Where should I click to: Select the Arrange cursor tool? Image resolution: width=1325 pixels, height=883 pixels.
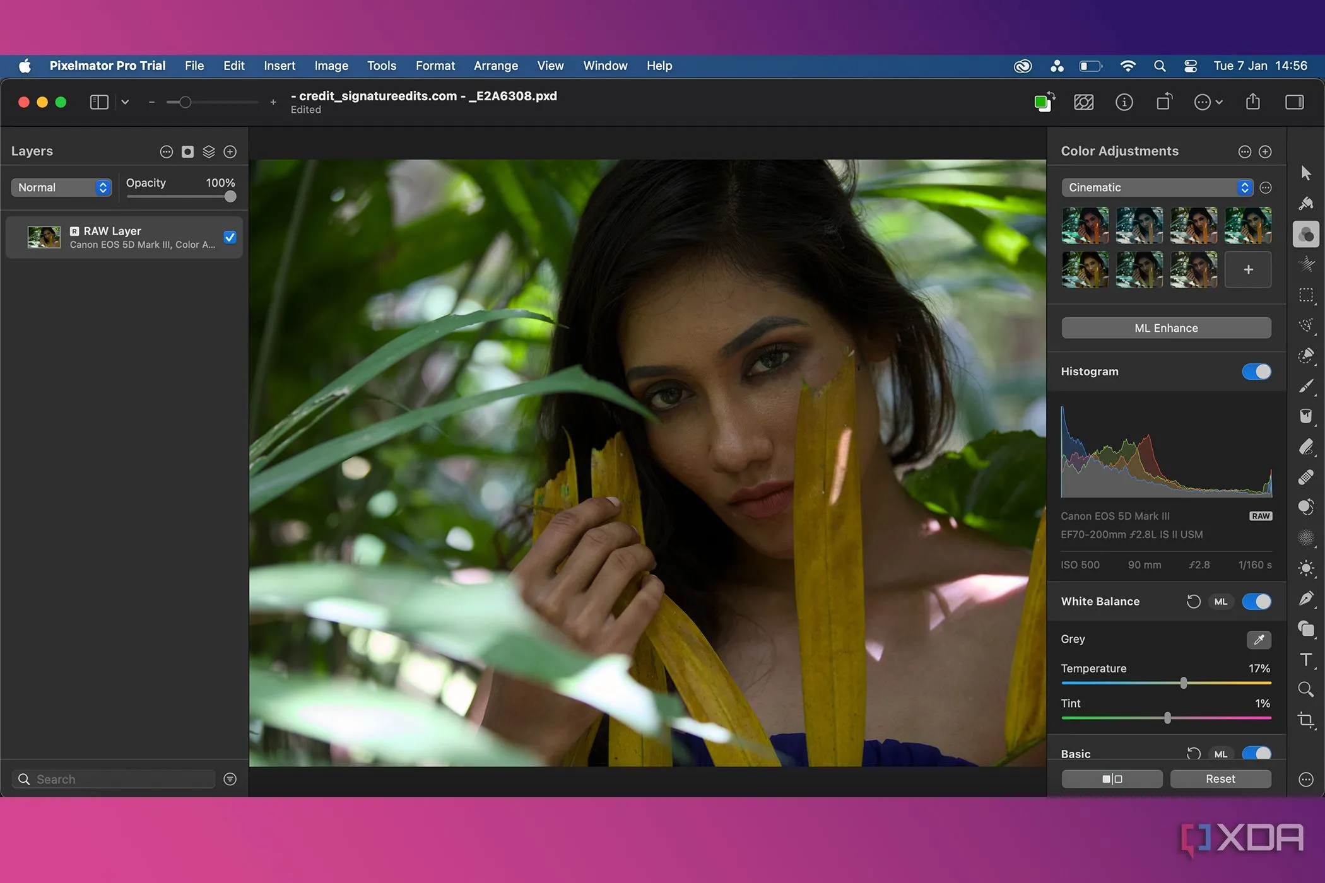point(1305,172)
